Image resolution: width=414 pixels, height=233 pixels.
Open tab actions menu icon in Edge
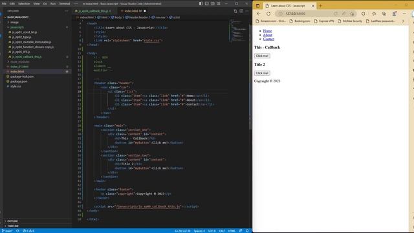257,6
